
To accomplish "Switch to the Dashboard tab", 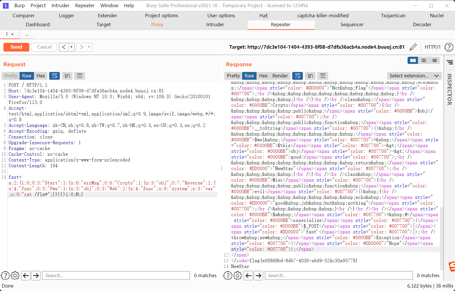I will 38,24.
